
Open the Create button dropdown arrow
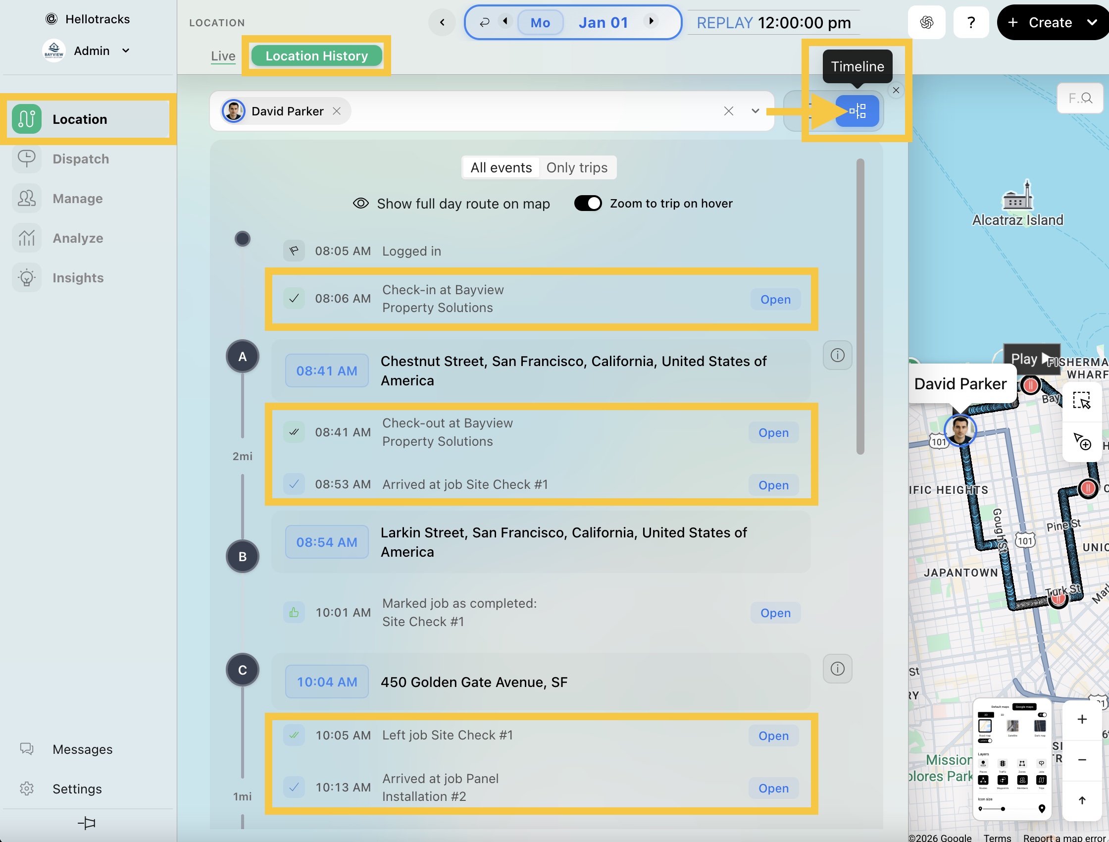pyautogui.click(x=1092, y=23)
